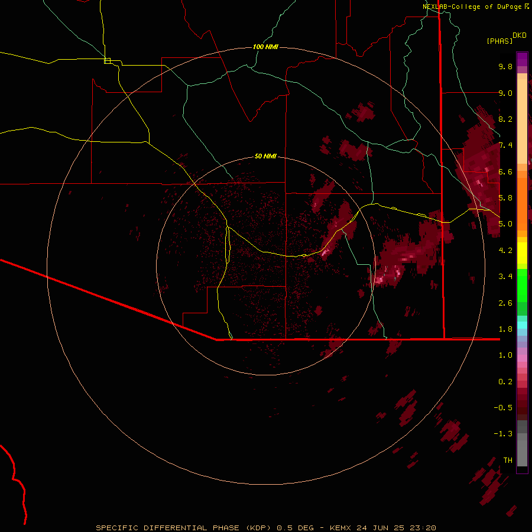This screenshot has height=532, width=532.
Task: Click the TH threshold label
Action: point(508,460)
